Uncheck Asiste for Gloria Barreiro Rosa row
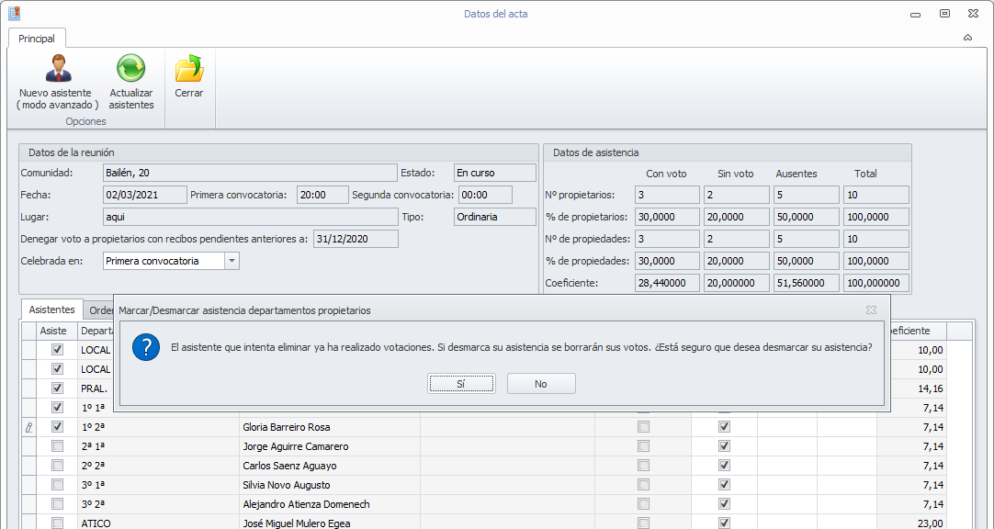This screenshot has width=994, height=529. click(x=58, y=427)
